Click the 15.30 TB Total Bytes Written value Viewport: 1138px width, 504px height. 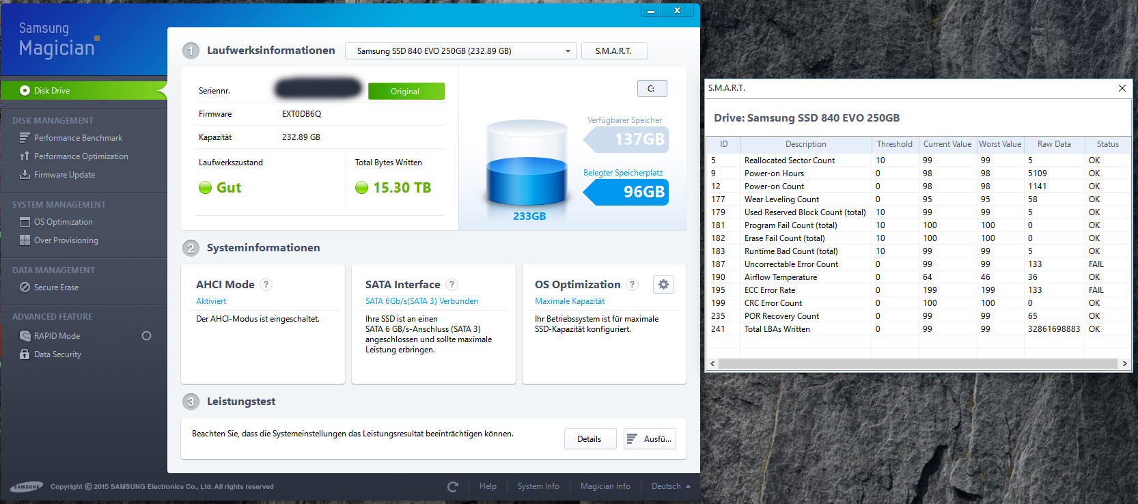tap(402, 188)
